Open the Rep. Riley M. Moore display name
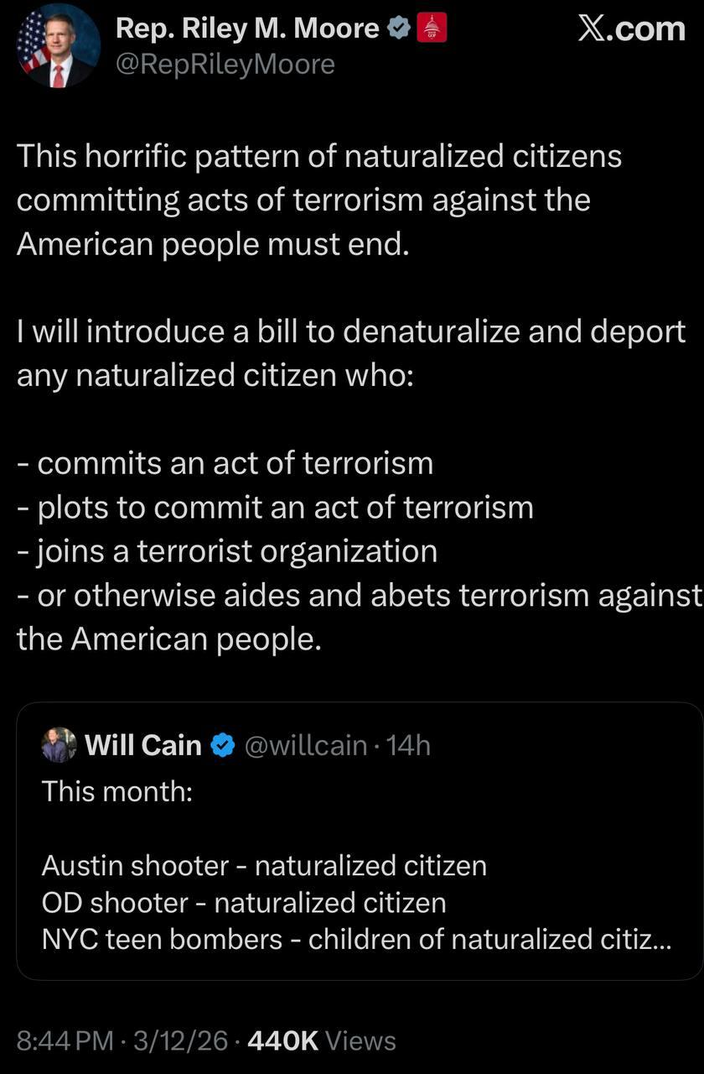Image resolution: width=704 pixels, height=1074 pixels. 247,29
